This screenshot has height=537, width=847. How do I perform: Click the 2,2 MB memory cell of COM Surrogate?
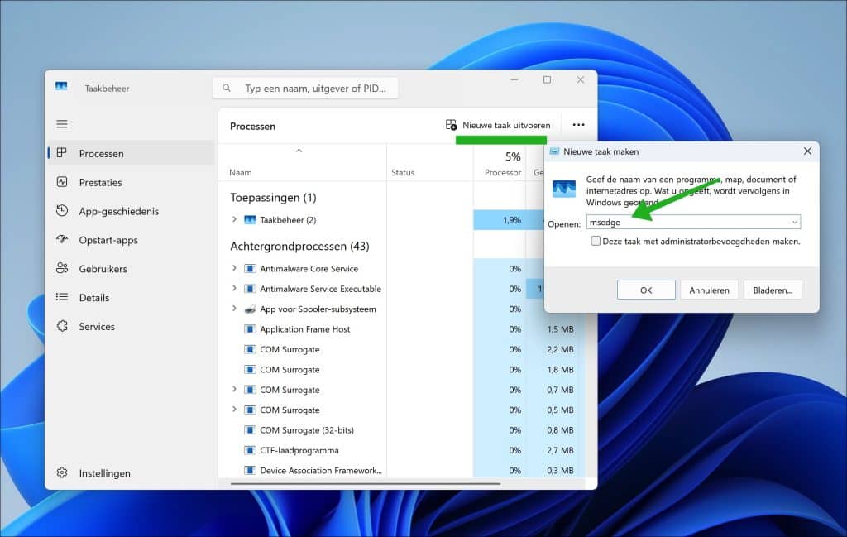coord(560,349)
